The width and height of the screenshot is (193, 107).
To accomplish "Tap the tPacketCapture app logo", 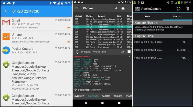I will (x=137, y=9).
